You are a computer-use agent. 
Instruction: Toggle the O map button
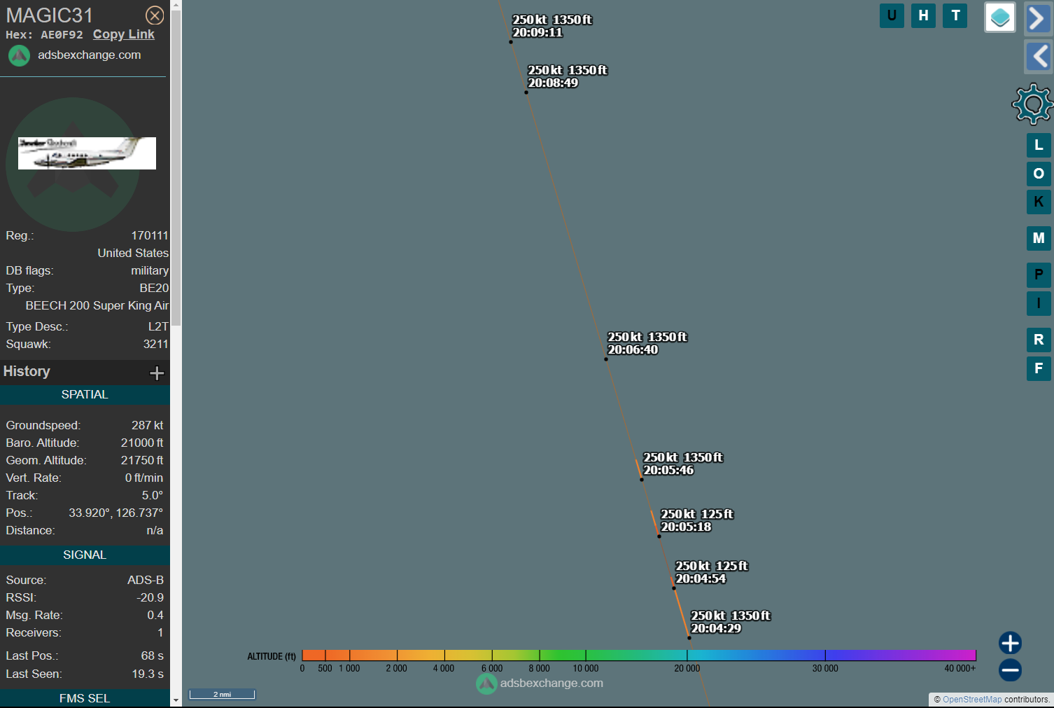[1039, 173]
